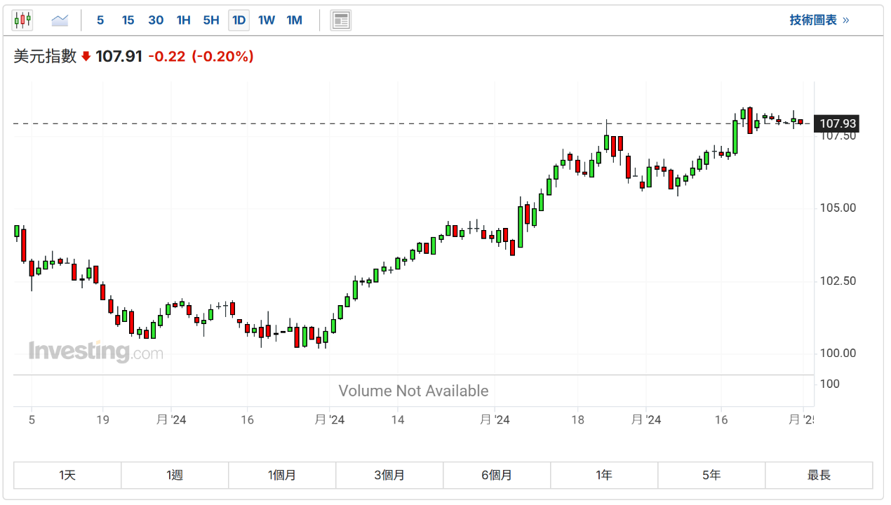Image resolution: width=891 pixels, height=505 pixels.
Task: Select the 30 minute interval
Action: click(x=156, y=20)
